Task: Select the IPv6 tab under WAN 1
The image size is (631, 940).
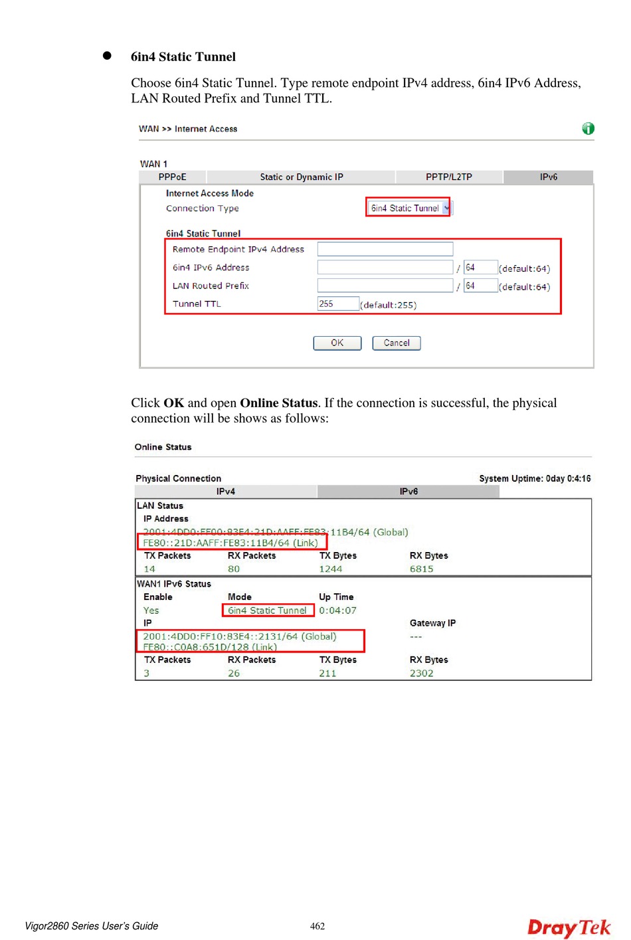Action: (548, 177)
